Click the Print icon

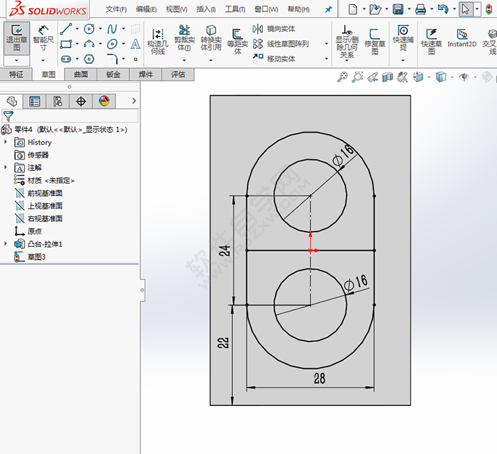pyautogui.click(x=421, y=9)
